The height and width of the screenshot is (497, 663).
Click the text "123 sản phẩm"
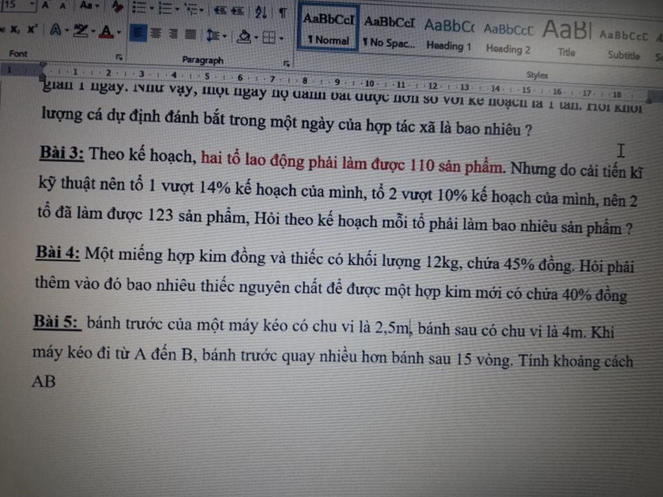(197, 216)
